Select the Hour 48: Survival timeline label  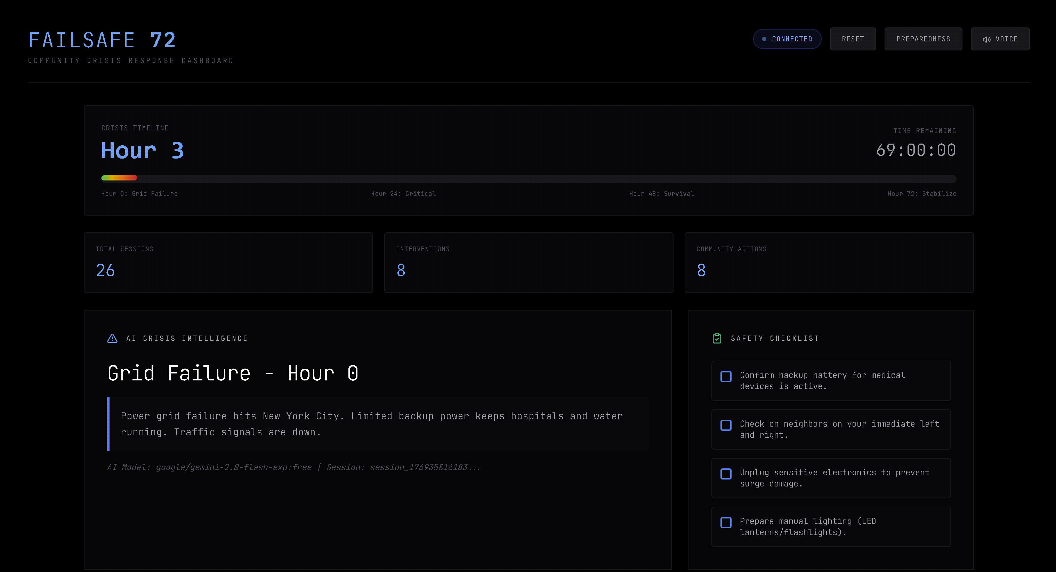(x=662, y=194)
